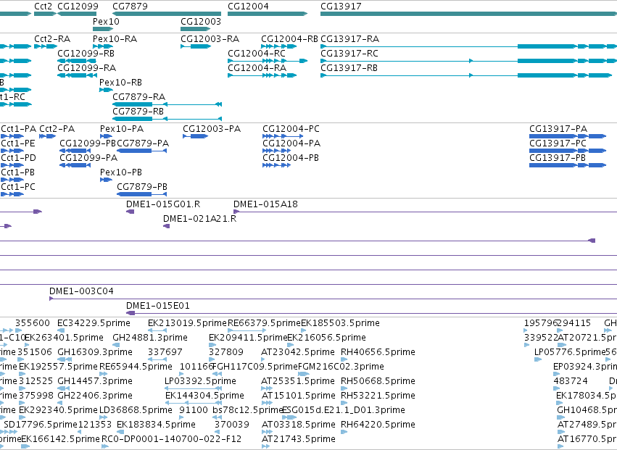617x450 pixels.
Task: Select protein CG12003-PA label
Action: 212,129
